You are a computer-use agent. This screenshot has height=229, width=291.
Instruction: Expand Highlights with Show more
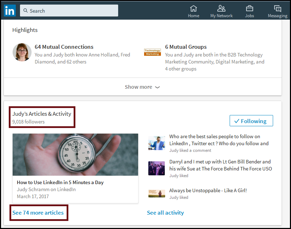[x=142, y=87]
